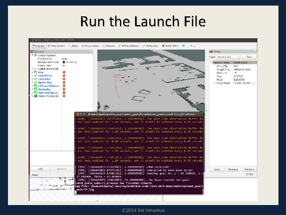The width and height of the screenshot is (286, 215).
Task: Click the Unknown Space grid icon
Action: click(x=36, y=93)
